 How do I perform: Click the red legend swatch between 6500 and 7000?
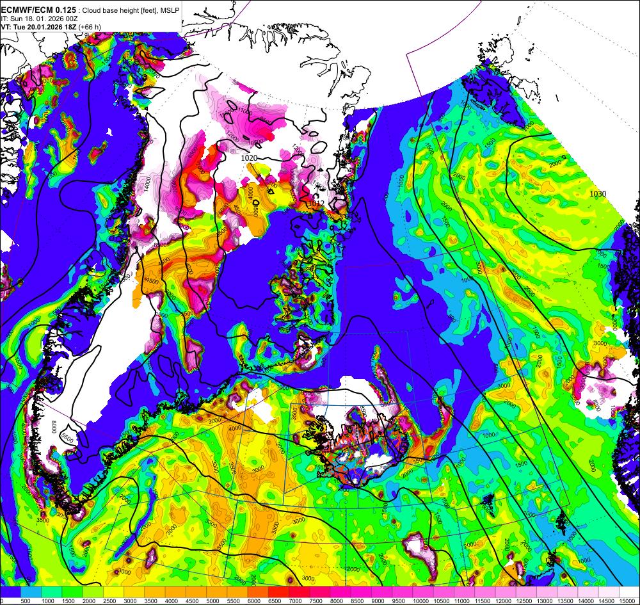coord(278,592)
